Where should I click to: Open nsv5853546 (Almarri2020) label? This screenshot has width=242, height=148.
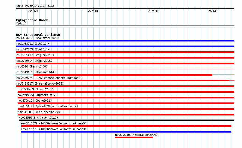click(x=38, y=118)
